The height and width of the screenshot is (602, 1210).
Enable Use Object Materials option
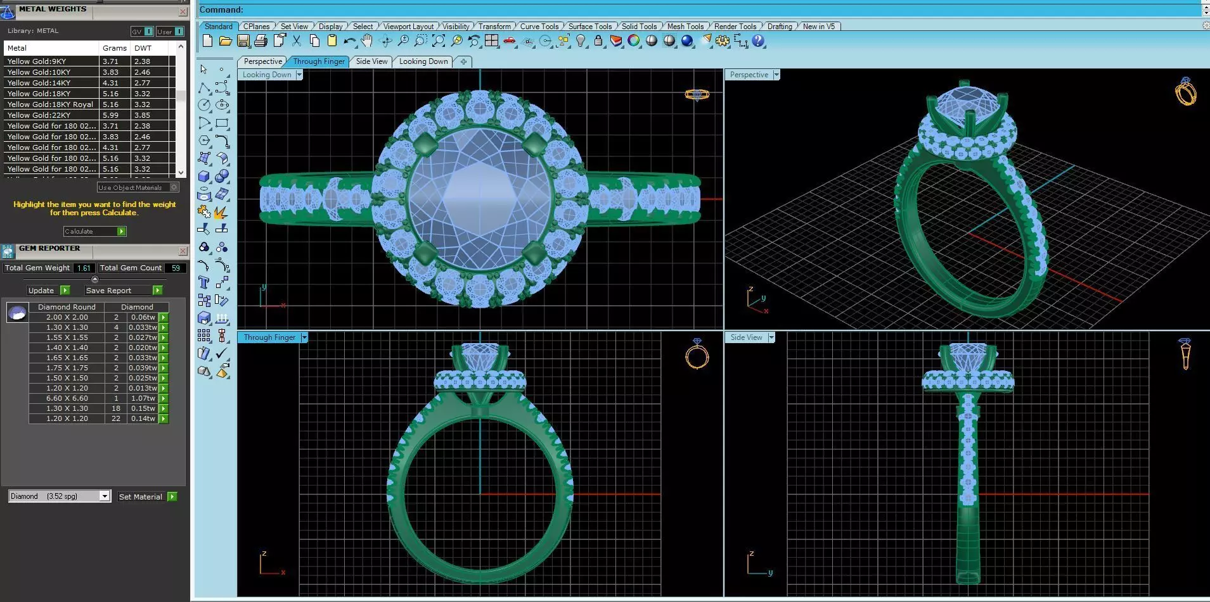click(138, 187)
